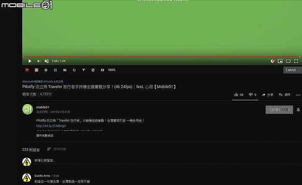Viewport: 302px width, 185px height.
Task: Click the orange feed icon in extension toolbar
Action: pos(36,70)
